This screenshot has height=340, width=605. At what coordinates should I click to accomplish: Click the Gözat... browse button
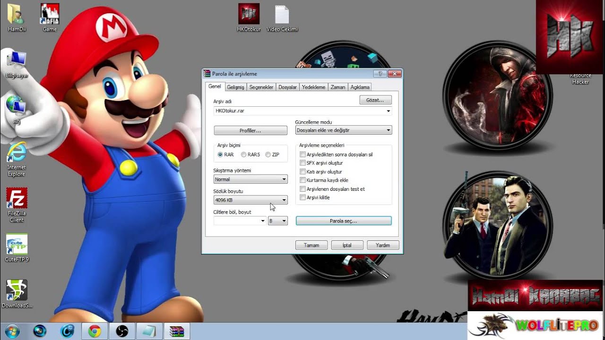(375, 100)
